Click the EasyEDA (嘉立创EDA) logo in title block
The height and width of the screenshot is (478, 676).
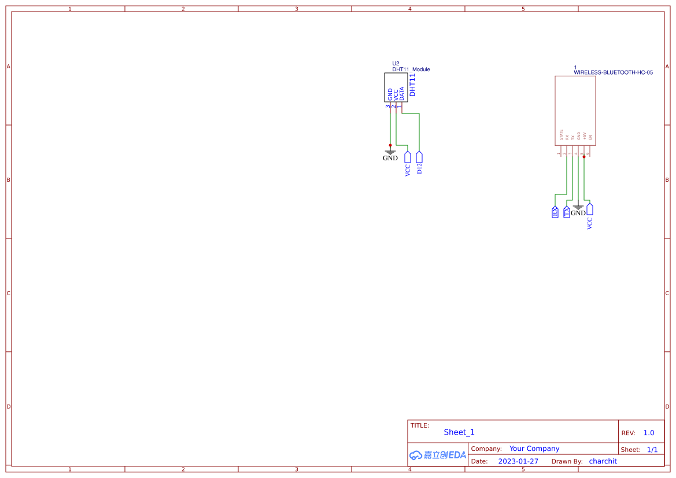click(438, 455)
